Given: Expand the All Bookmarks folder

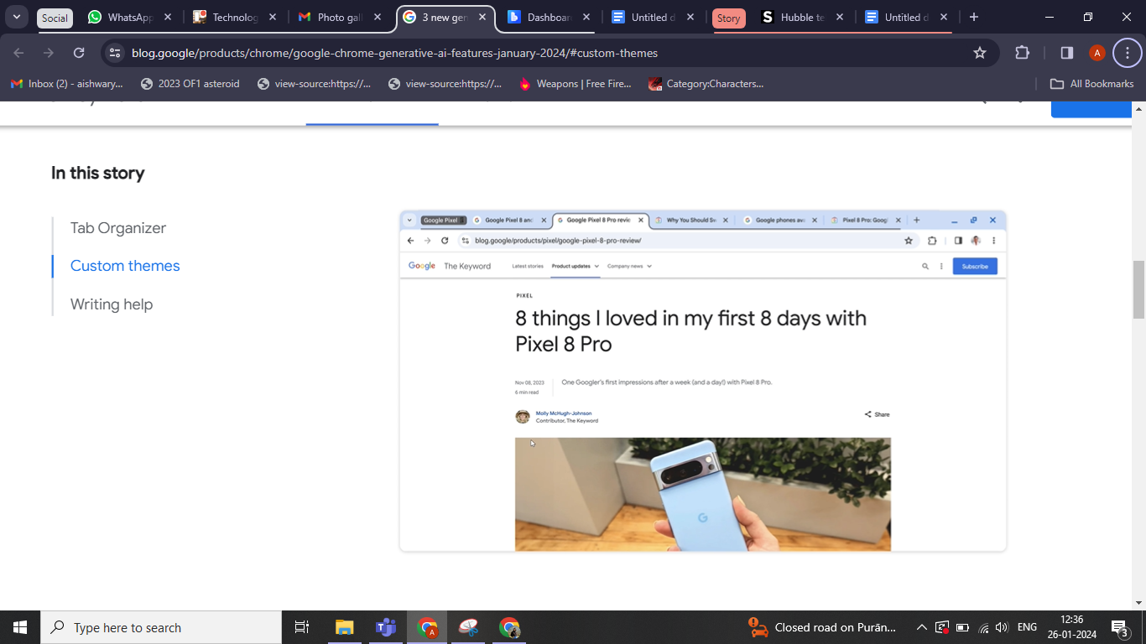Looking at the screenshot, I should coord(1092,84).
